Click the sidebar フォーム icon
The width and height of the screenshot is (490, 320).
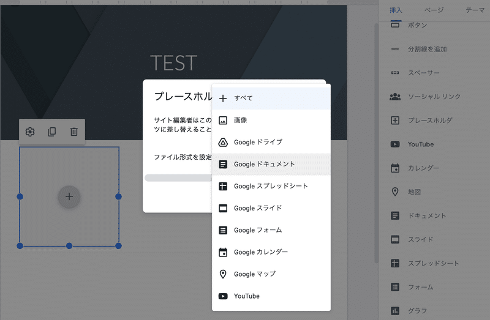(x=395, y=287)
